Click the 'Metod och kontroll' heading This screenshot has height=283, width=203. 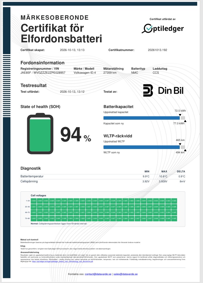29,240
